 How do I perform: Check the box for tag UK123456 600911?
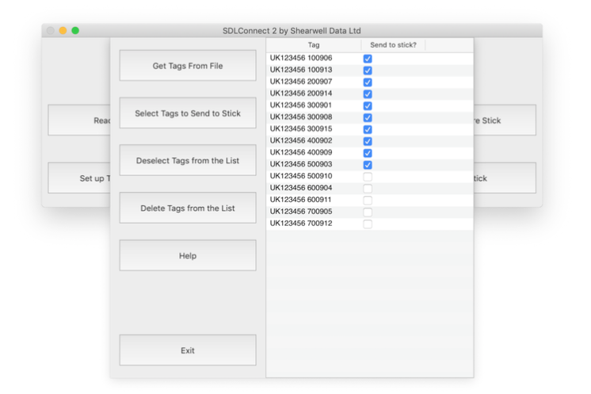(x=368, y=201)
